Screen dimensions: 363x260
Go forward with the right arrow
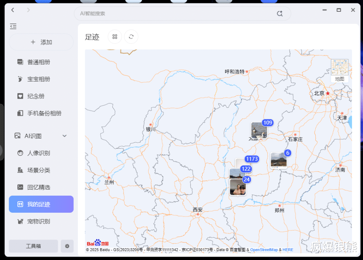[28, 10]
